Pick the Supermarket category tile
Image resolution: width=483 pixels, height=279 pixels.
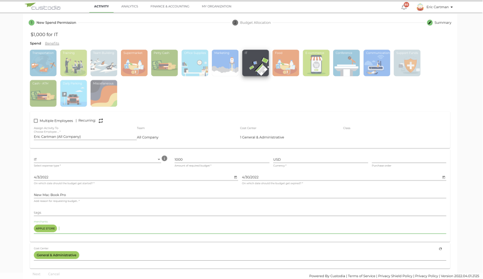(x=134, y=63)
